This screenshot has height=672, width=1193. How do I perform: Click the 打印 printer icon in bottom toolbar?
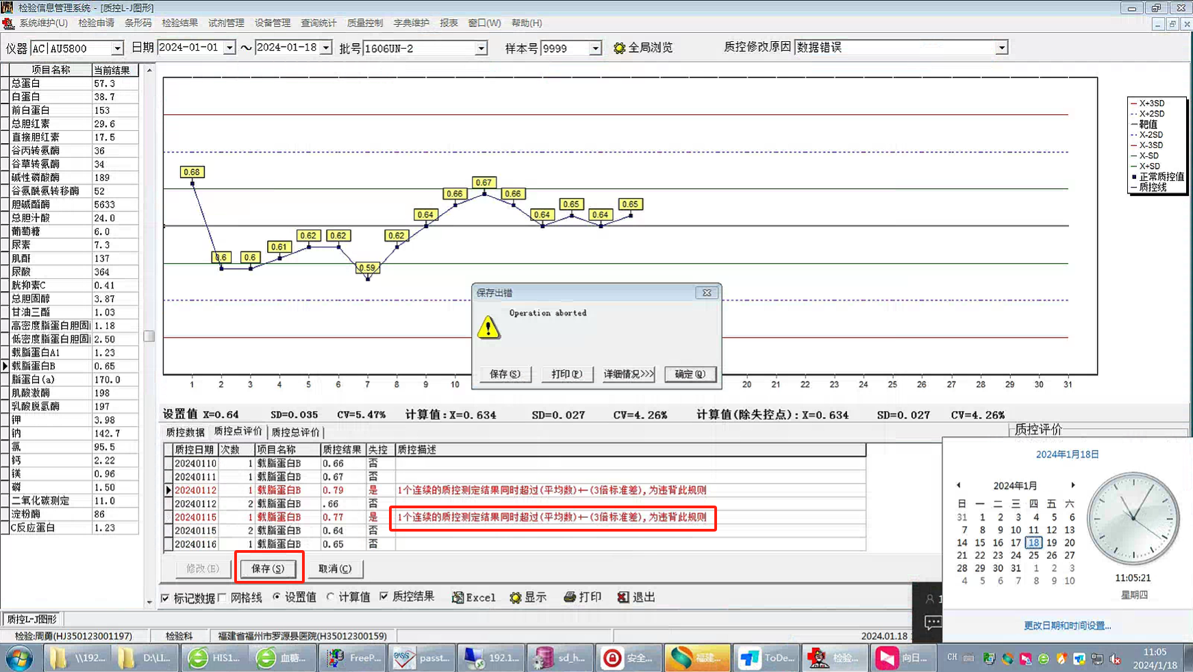coord(569,597)
